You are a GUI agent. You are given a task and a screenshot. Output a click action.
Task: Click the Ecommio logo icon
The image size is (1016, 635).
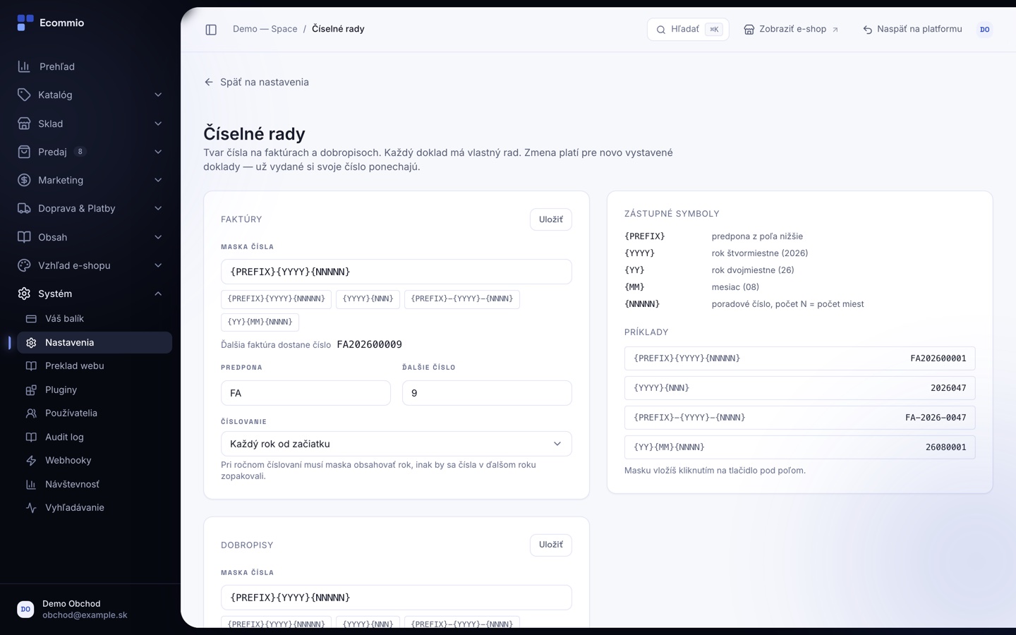25,23
